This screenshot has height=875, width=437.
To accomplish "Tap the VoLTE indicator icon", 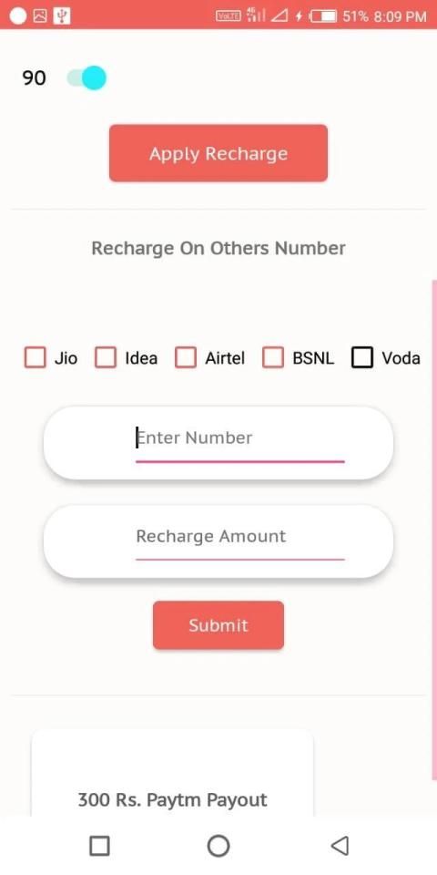I will [x=228, y=16].
